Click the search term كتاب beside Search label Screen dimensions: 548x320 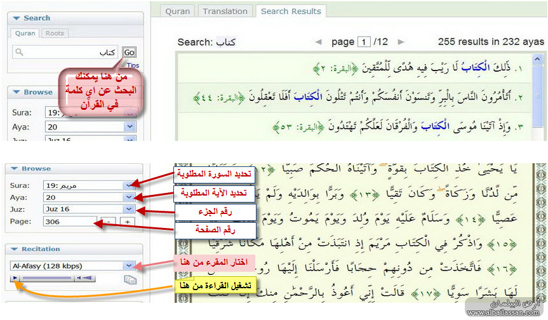225,43
